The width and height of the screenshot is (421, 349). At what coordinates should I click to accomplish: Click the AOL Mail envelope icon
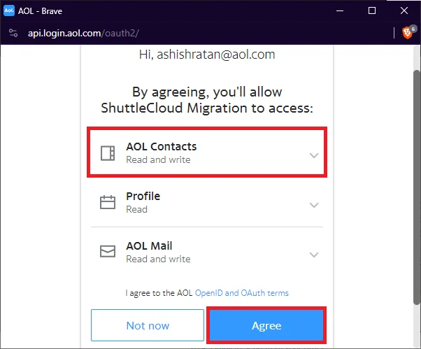coord(108,252)
